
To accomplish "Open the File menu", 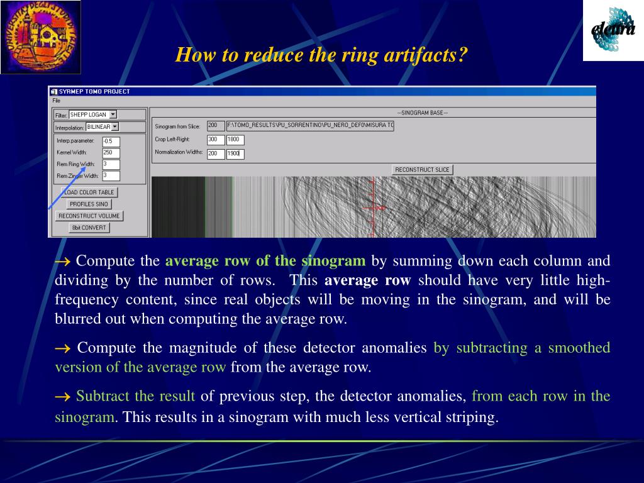I will (56, 101).
